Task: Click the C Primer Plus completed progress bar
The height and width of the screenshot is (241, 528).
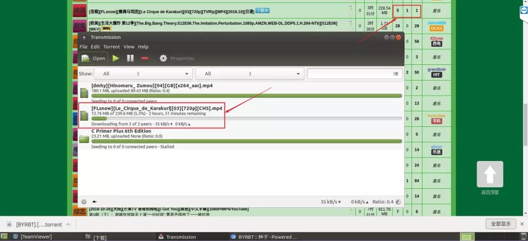Action: (246, 141)
